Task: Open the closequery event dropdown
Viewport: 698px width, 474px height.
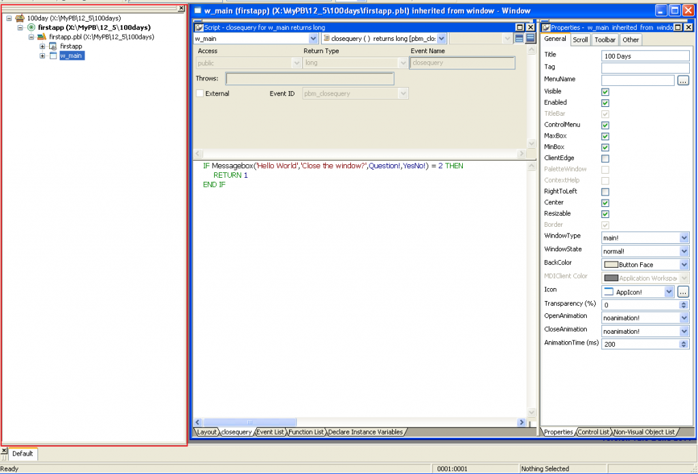Action: click(x=441, y=39)
